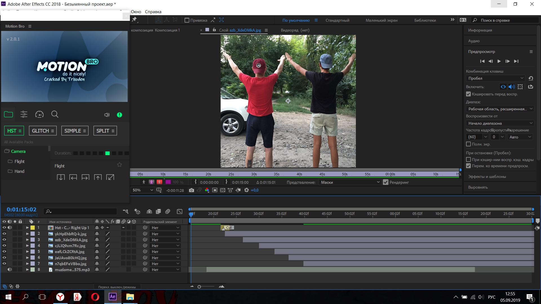
Task: Expand the Camera category in Motion Bro
Action: (x=18, y=151)
